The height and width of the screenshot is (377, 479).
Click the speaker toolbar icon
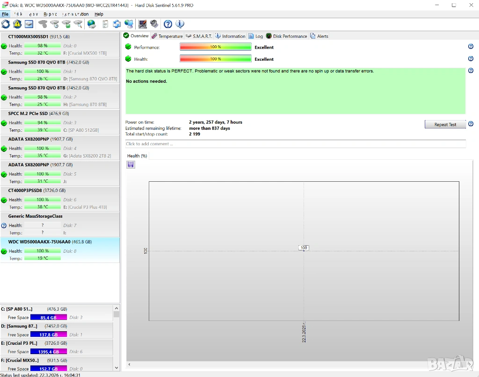(x=154, y=24)
